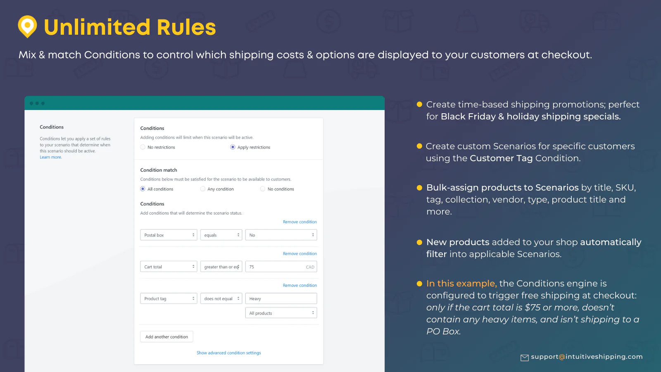Click the In this example orange text
The height and width of the screenshot is (372, 661).
point(461,284)
